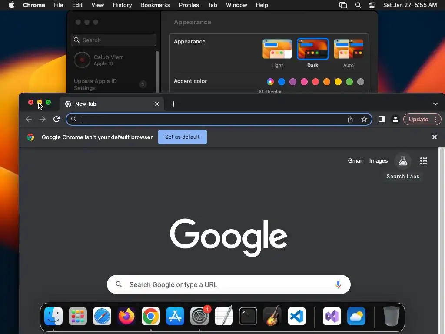Open Control Center in the menu bar
The height and width of the screenshot is (334, 445).
372,5
